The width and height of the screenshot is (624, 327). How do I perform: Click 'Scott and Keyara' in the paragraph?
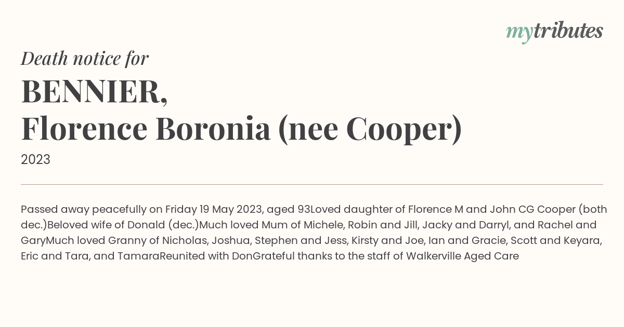pos(556,241)
